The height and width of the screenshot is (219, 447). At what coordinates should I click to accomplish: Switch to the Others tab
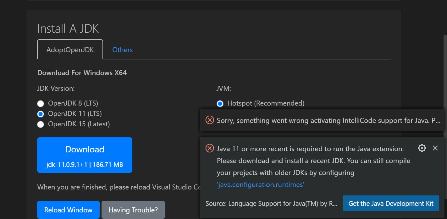coord(122,50)
